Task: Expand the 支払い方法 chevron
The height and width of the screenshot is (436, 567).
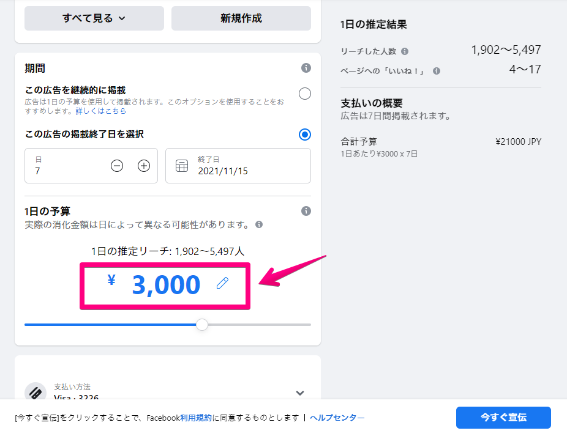Action: point(300,393)
